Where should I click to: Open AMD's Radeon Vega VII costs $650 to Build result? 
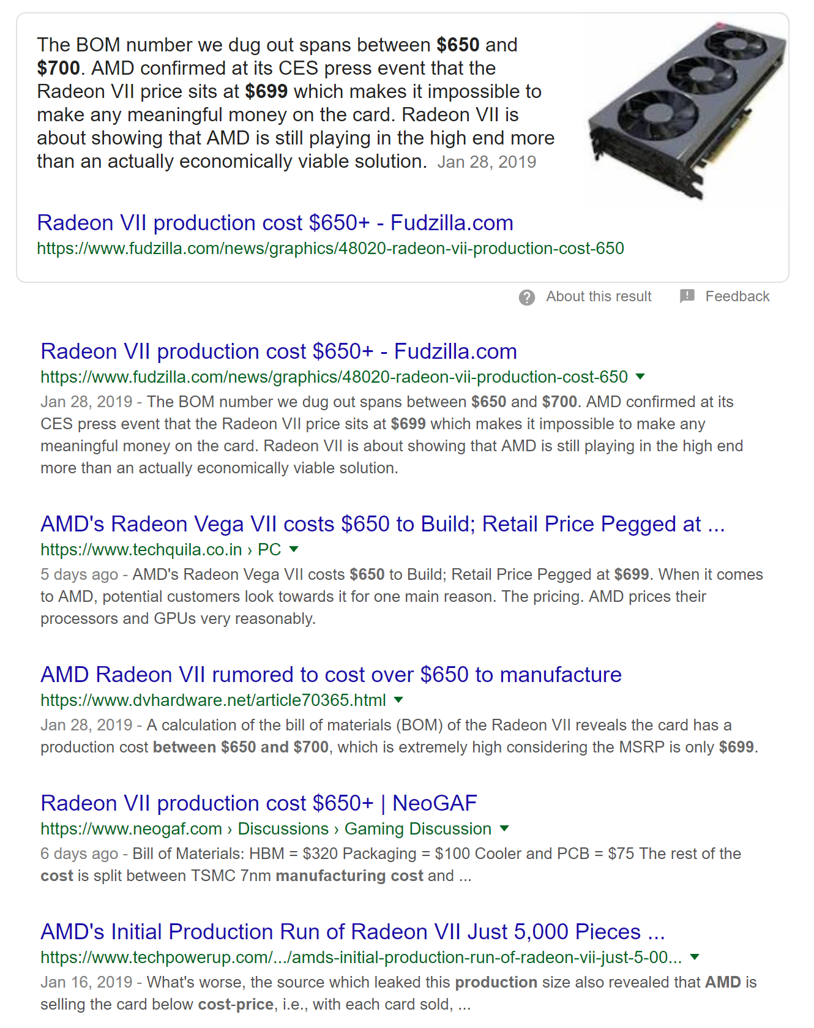(x=383, y=524)
